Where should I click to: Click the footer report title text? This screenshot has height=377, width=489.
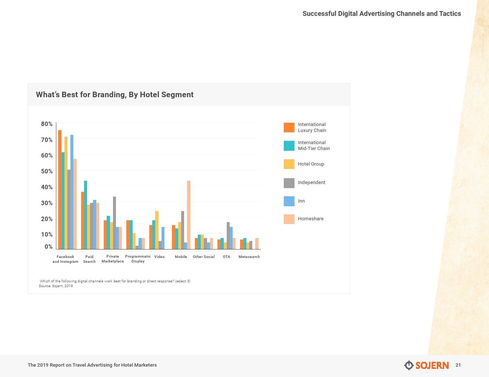pyautogui.click(x=92, y=365)
